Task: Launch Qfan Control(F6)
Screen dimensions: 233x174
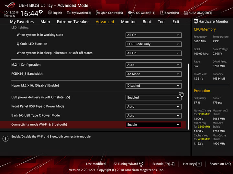Action: (112, 13)
